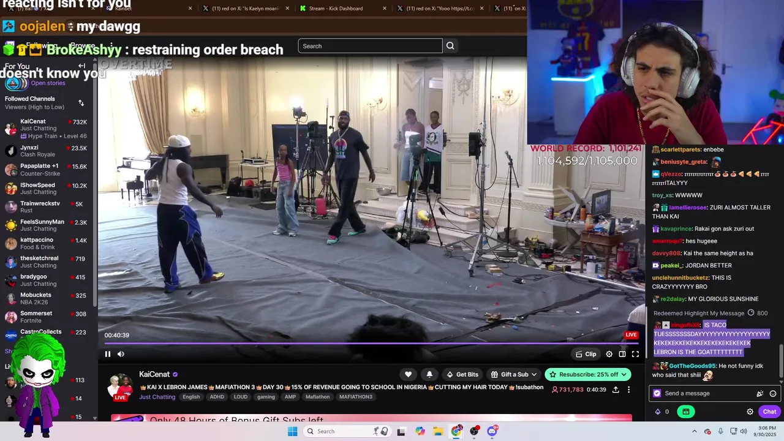Collapse the For You sidebar arrow
Image resolution: width=784 pixels, height=441 pixels.
(81, 66)
